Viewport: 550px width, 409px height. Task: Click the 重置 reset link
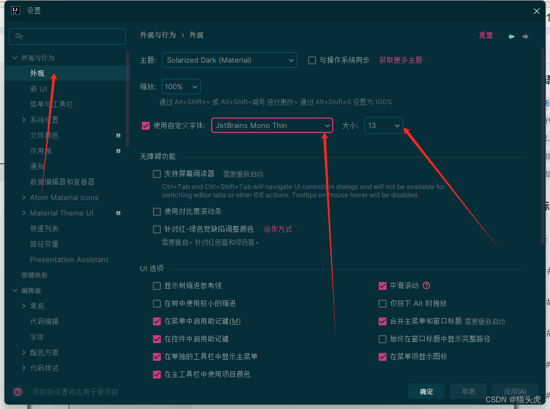(486, 35)
